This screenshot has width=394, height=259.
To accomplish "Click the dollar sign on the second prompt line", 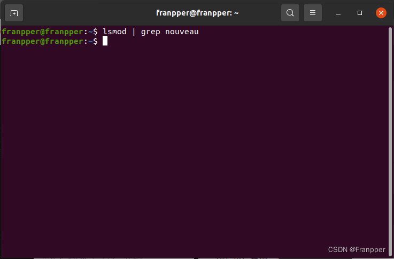I will coord(96,41).
